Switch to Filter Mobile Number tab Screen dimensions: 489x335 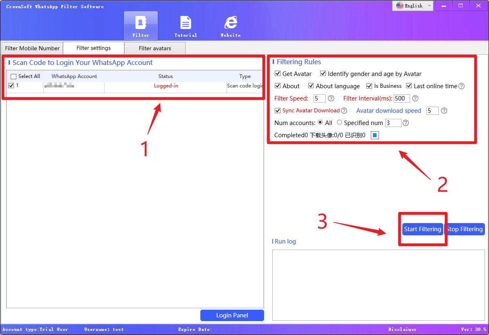32,48
